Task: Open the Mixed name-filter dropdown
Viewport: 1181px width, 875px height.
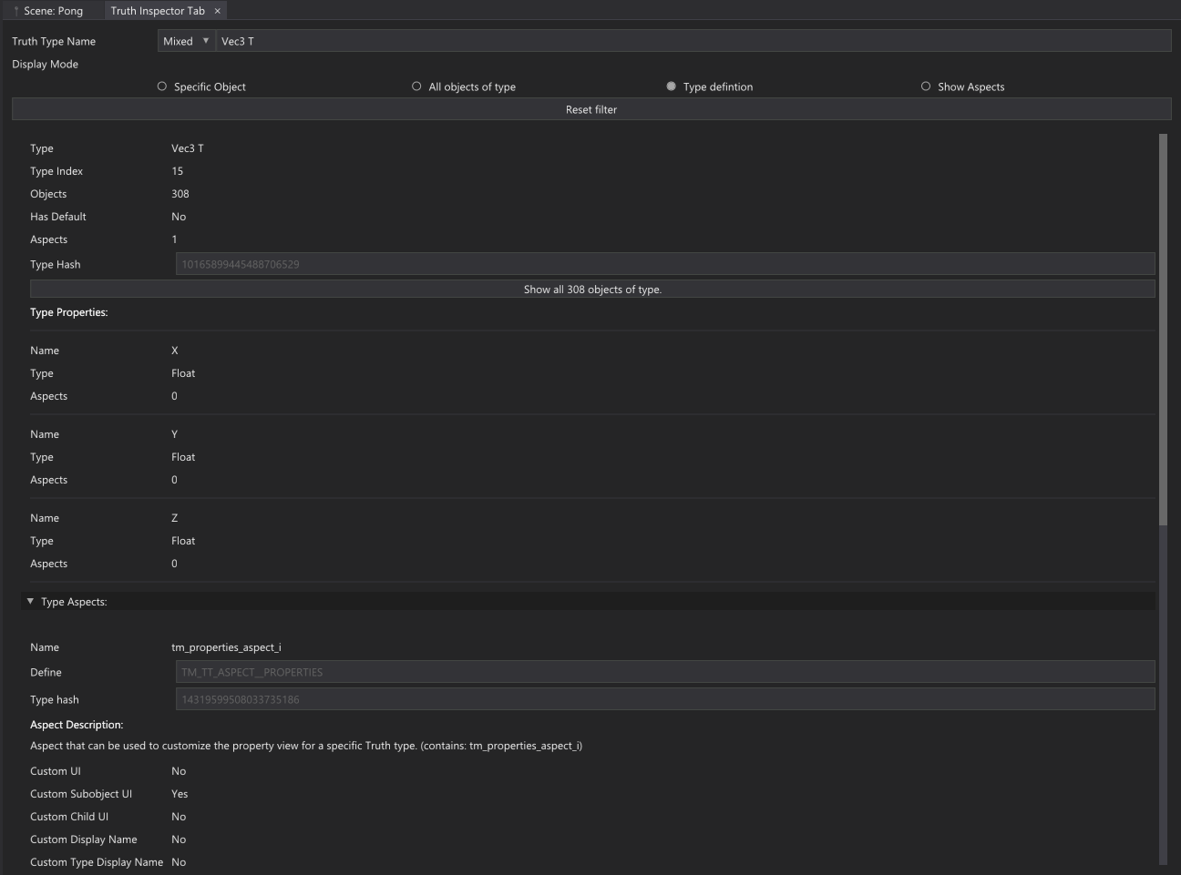Action: pos(186,40)
